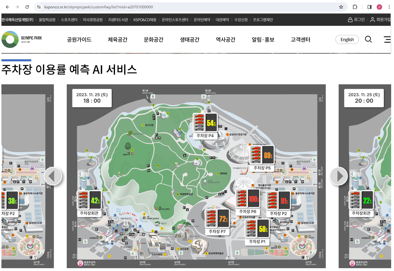Open the 고객센터 menu

tap(300, 40)
